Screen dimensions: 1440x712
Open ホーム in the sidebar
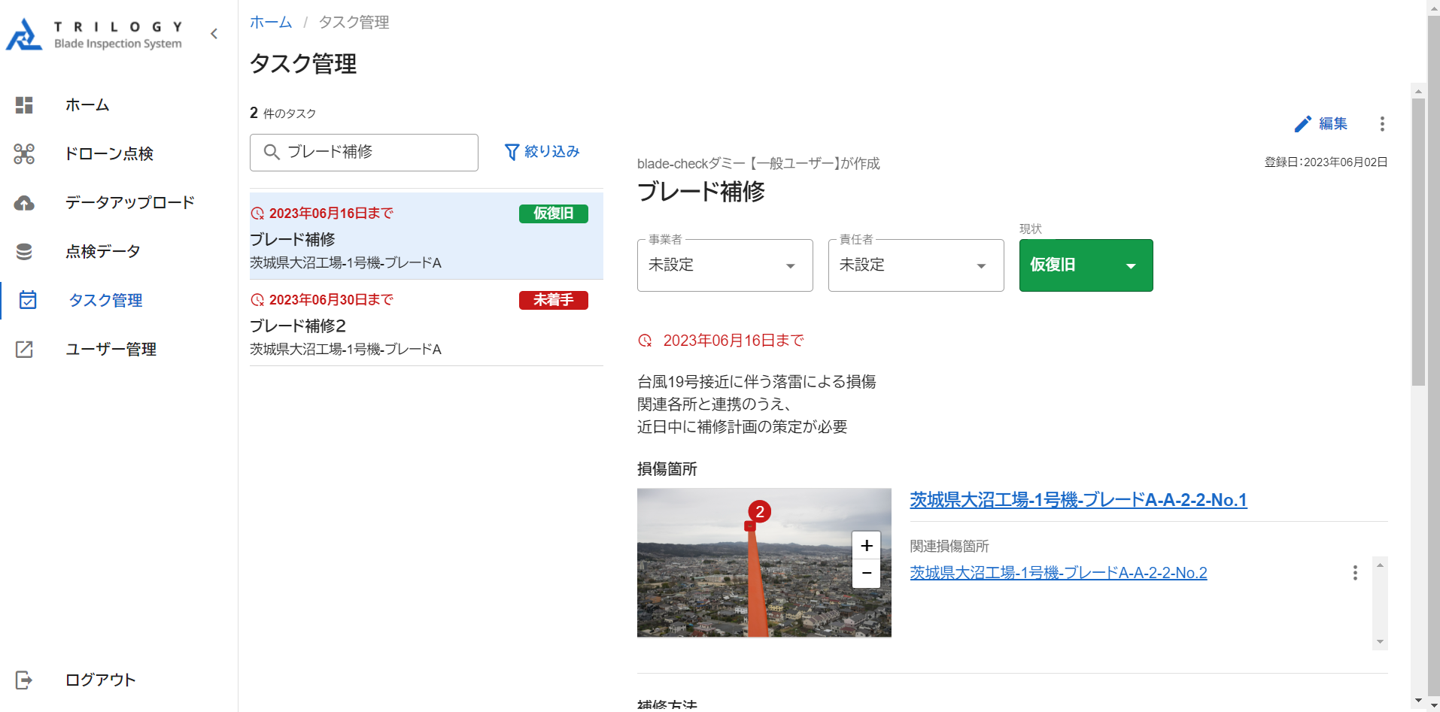pyautogui.click(x=87, y=105)
